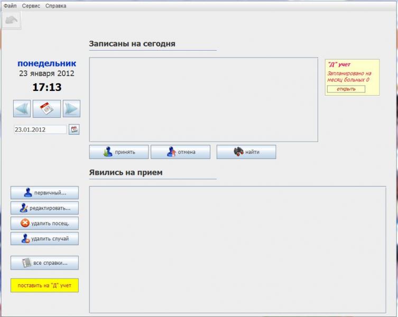
Task: Go to previous day with left arrow
Action: 22,109
